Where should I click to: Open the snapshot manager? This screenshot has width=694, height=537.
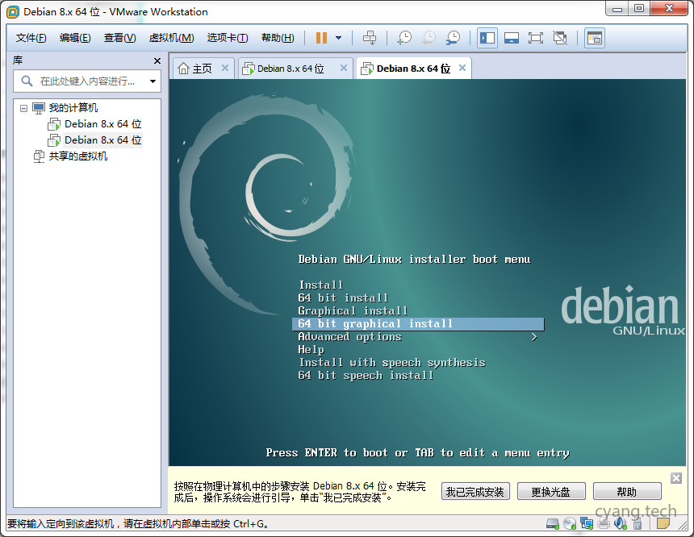[x=454, y=38]
